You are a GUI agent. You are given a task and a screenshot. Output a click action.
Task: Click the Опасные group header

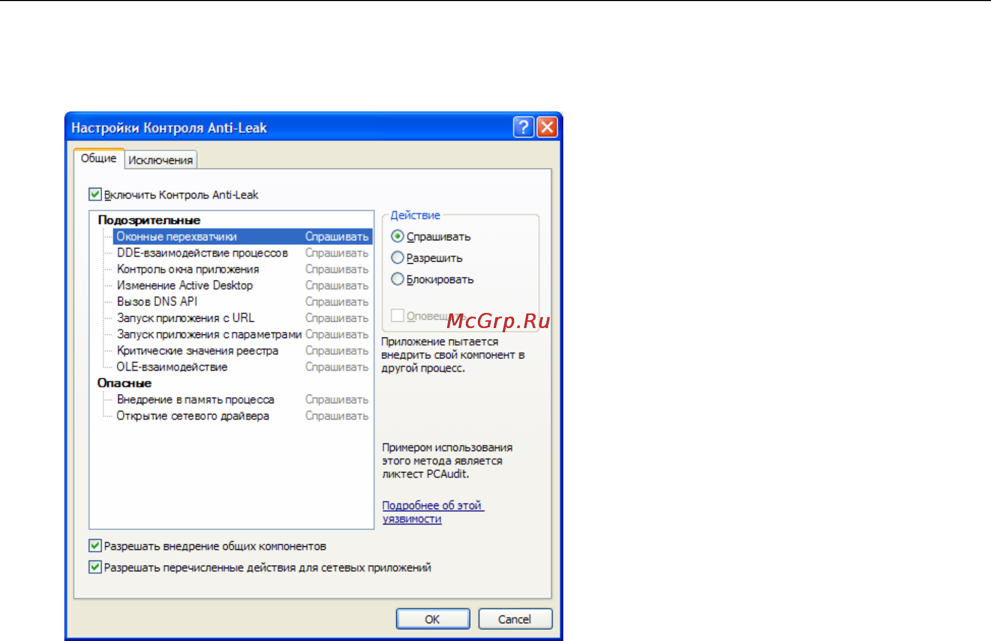coord(125,383)
